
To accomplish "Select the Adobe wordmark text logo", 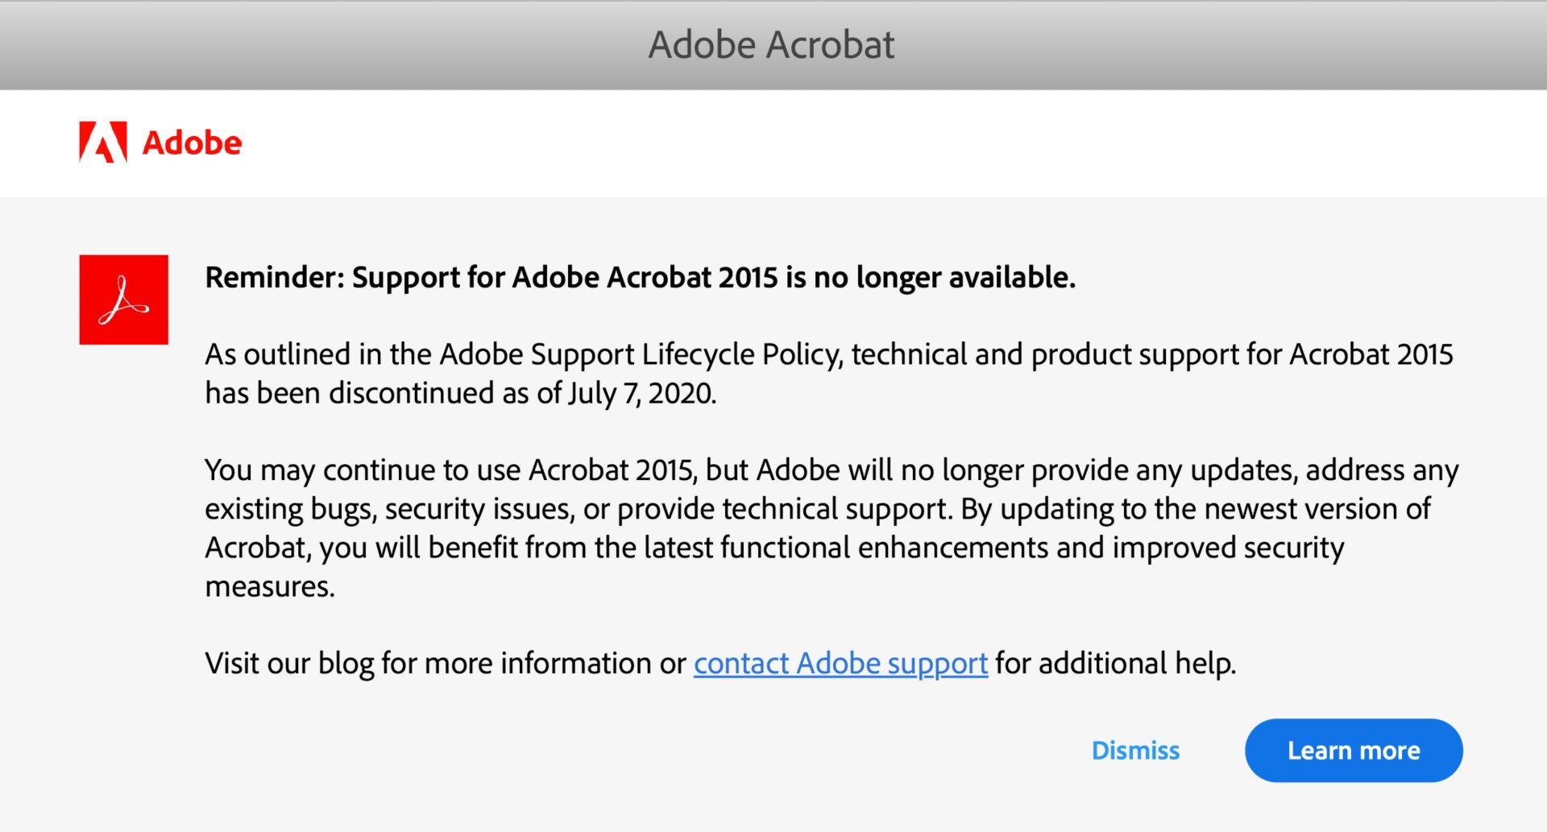I will pos(192,143).
